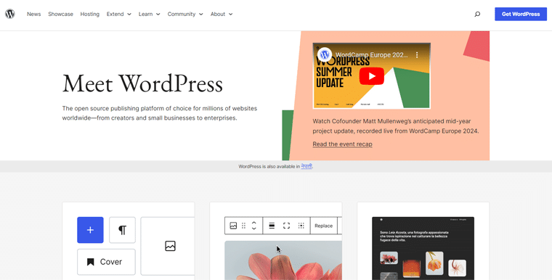552x280 pixels.
Task: Follow the Read the event recap link
Action: click(342, 144)
